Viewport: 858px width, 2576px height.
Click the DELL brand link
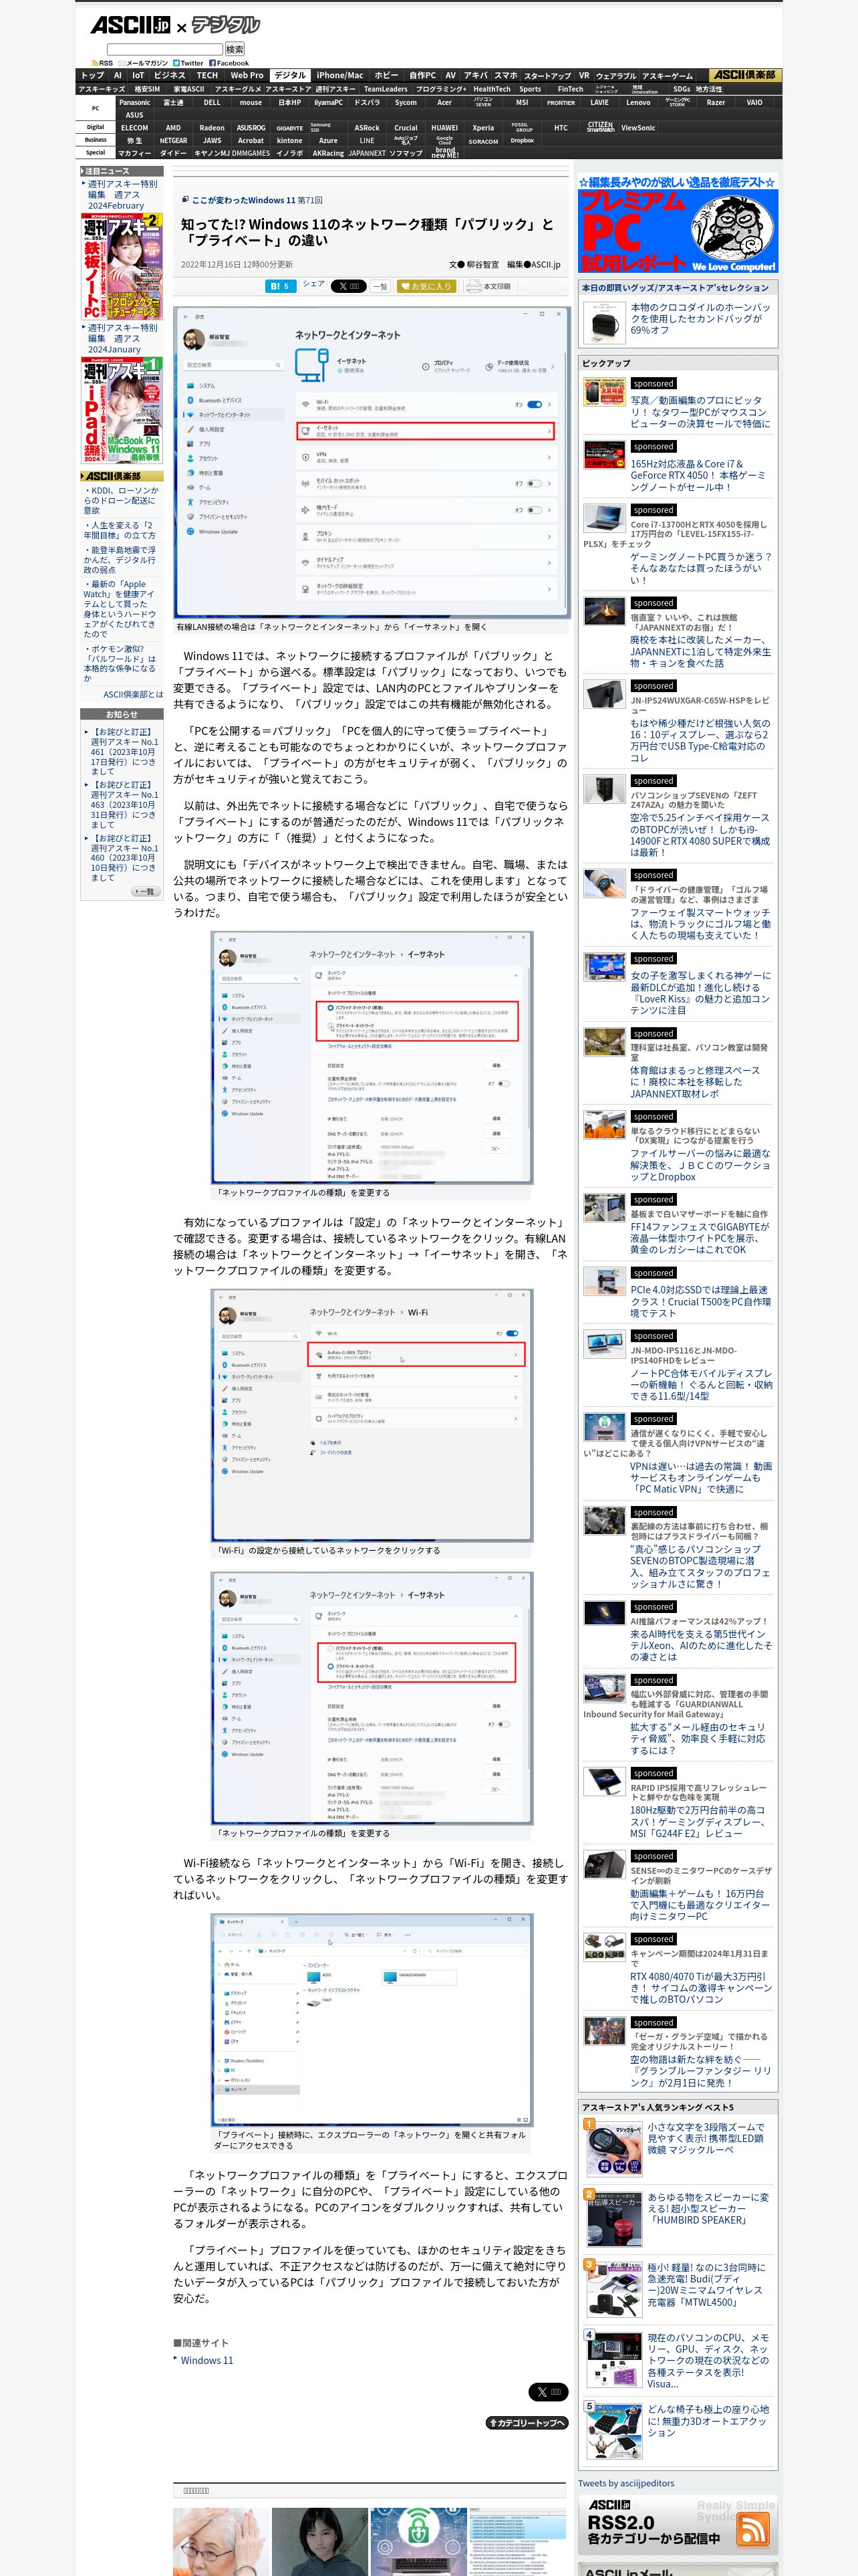[x=212, y=102]
